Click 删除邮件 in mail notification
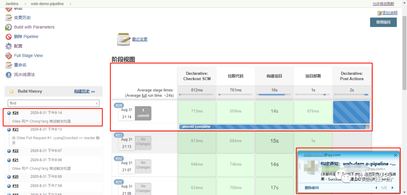Viewport: 407px width, 195px height. (312, 188)
